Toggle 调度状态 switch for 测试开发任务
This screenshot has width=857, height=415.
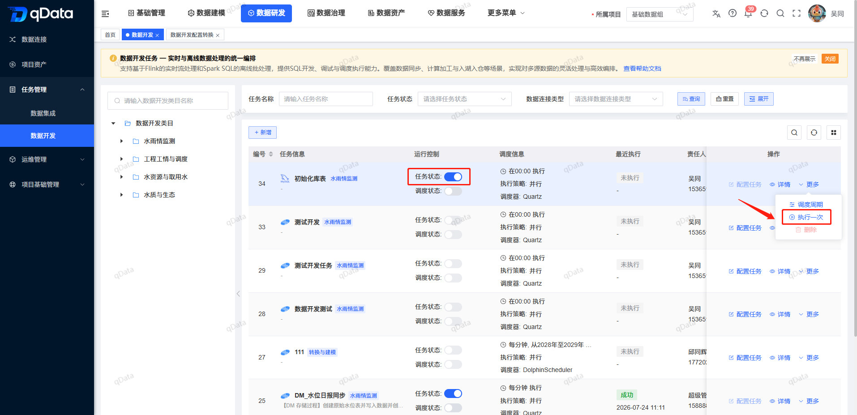pos(453,278)
